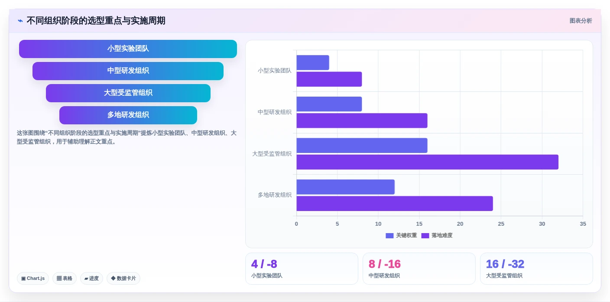The image size is (610, 302).
Task: Click the title 不同组织阶段的选型重点与实施周期
Action: [96, 21]
